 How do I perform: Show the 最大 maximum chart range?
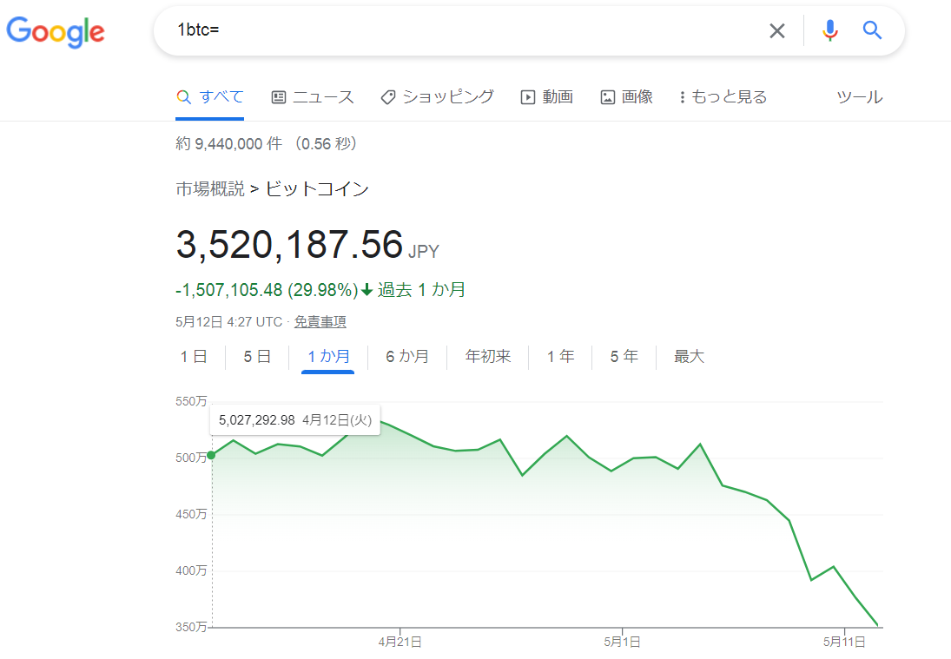689,357
